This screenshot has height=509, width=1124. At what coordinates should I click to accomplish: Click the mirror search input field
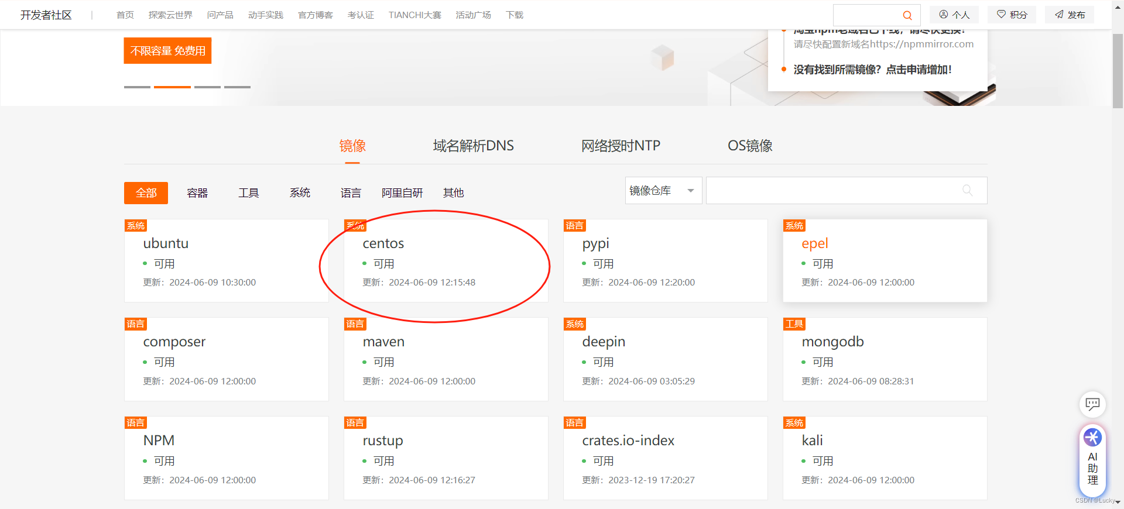831,191
